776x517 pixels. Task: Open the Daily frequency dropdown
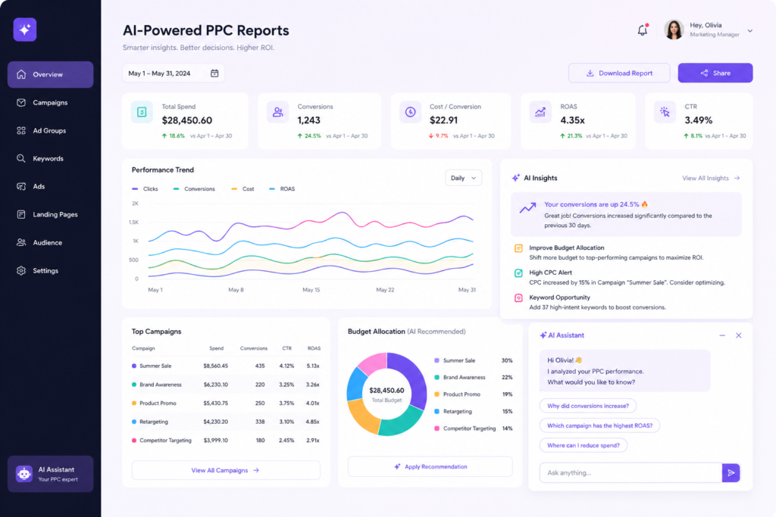tap(463, 177)
